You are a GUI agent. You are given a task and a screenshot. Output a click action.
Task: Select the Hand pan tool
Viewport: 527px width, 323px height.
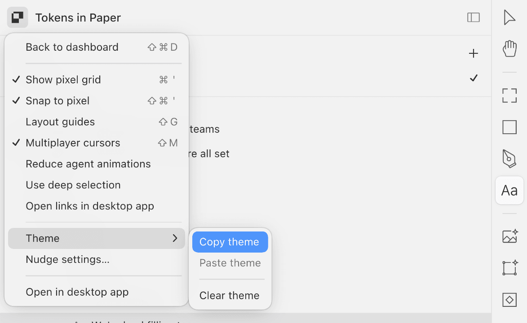coord(509,48)
